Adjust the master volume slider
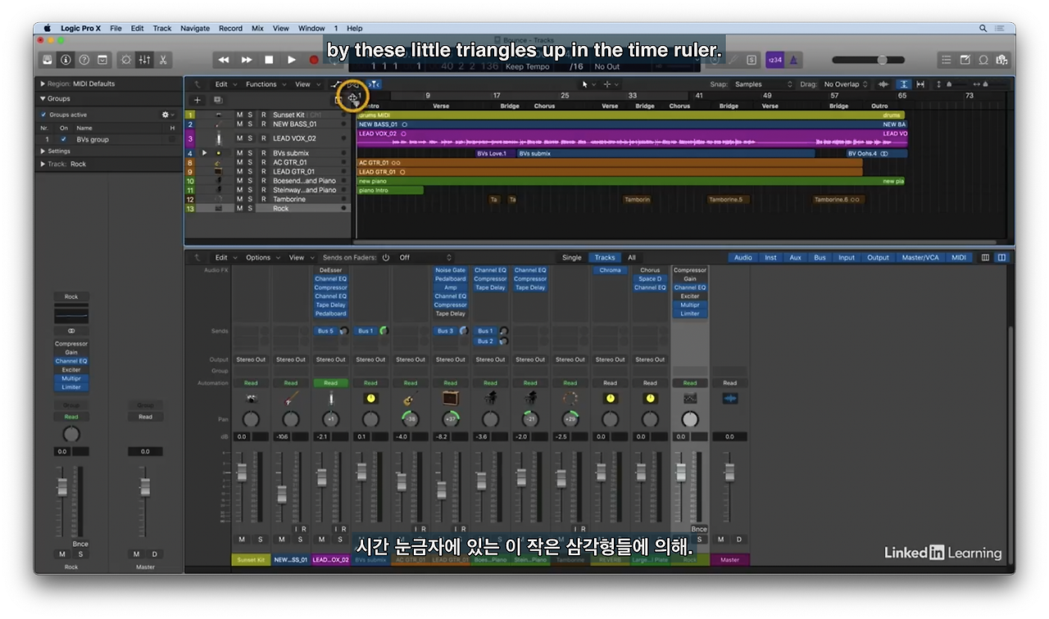Screen dimensions: 1049x619 pyautogui.click(x=869, y=60)
